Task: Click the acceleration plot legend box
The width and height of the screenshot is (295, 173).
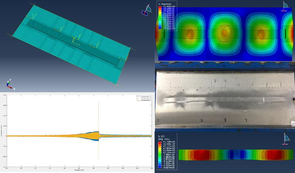Action: tap(143, 98)
